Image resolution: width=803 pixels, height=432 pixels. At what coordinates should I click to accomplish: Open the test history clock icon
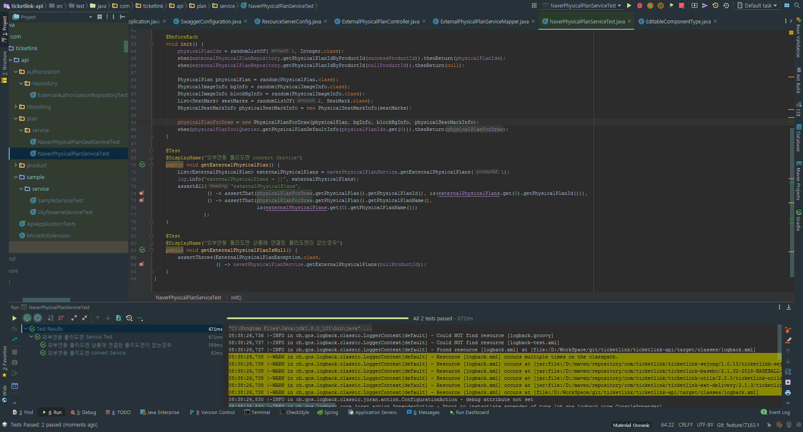click(x=129, y=318)
